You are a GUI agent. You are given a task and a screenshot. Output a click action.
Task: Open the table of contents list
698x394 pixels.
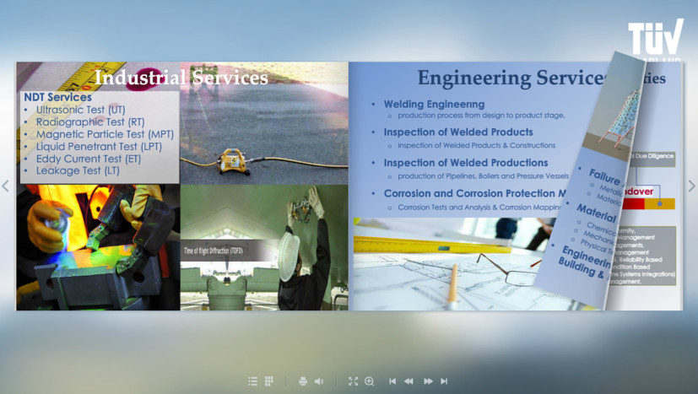pyautogui.click(x=252, y=381)
